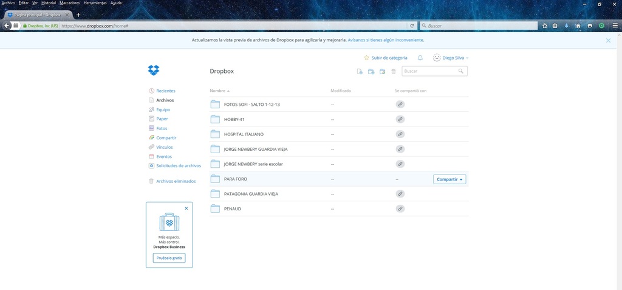Open the Diego Silva account menu
The image size is (622, 290).
click(x=451, y=58)
